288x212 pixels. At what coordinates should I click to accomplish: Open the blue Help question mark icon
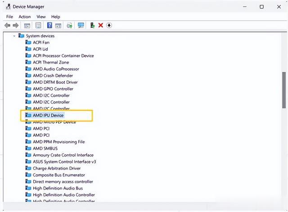tap(49, 25)
